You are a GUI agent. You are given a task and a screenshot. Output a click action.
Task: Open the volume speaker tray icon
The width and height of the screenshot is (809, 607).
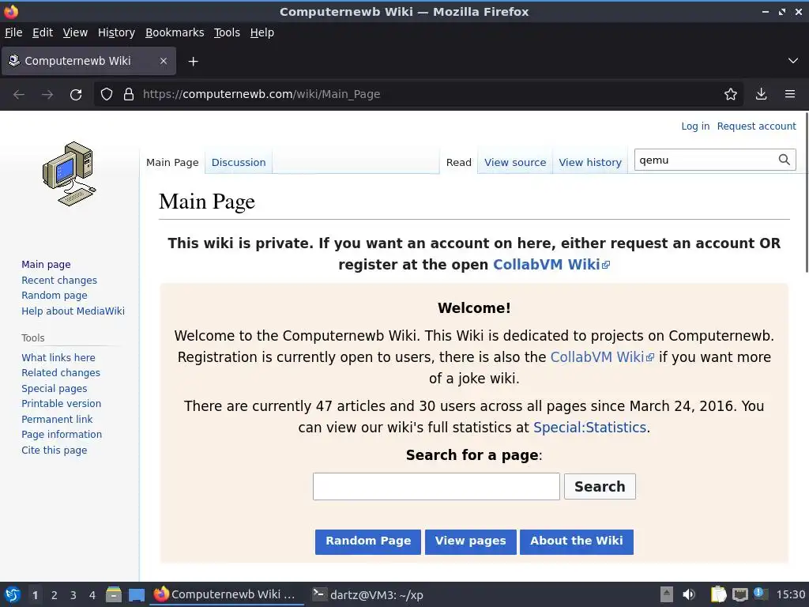point(689,594)
